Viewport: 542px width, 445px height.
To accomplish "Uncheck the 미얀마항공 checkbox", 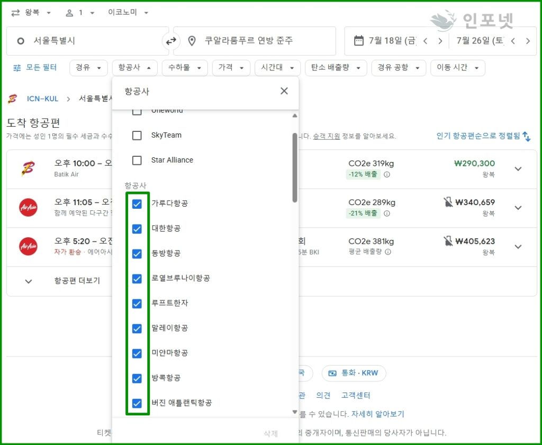I will (x=137, y=353).
